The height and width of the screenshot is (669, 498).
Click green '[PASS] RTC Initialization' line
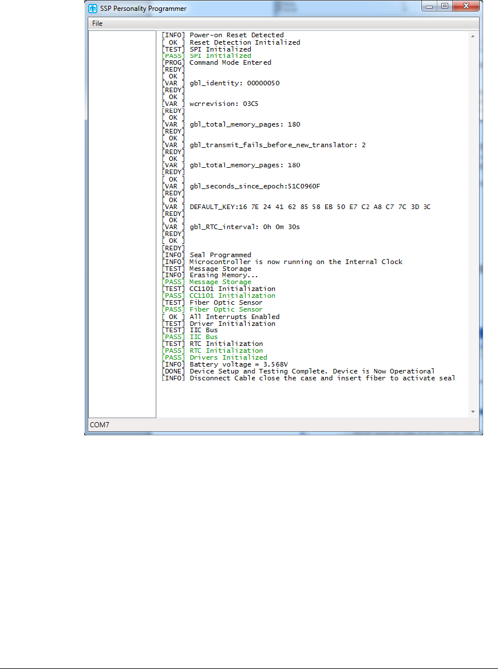pos(212,351)
